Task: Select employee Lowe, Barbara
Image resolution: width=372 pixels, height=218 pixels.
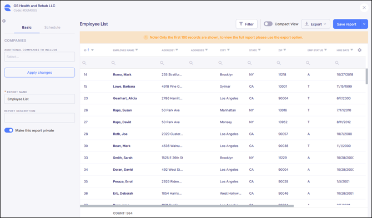Action: (124, 87)
